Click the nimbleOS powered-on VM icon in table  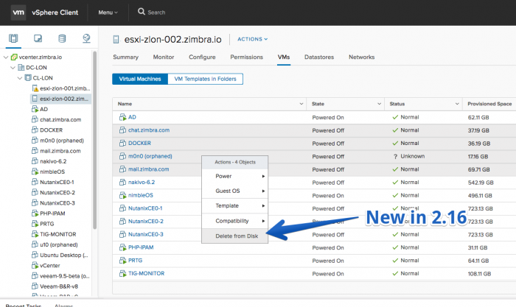(x=123, y=195)
